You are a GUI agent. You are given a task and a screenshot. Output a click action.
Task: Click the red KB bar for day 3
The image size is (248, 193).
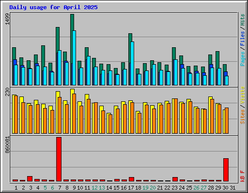tap(30, 179)
